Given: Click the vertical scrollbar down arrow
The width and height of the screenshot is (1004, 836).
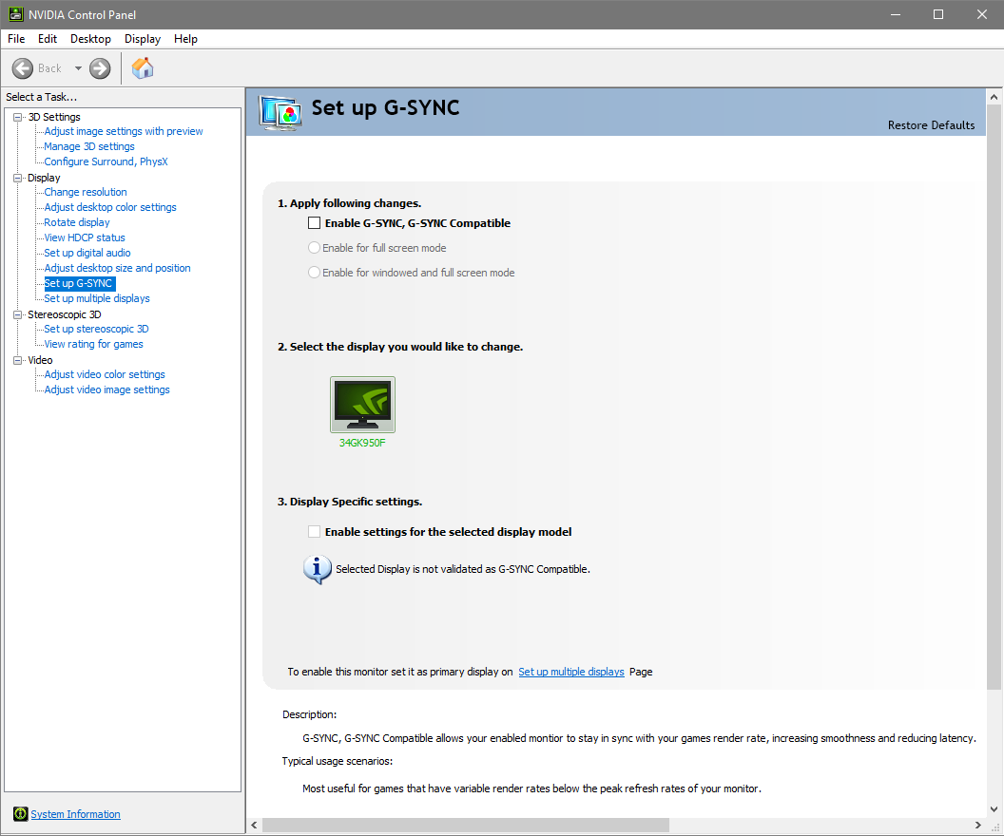Looking at the screenshot, I should [994, 809].
